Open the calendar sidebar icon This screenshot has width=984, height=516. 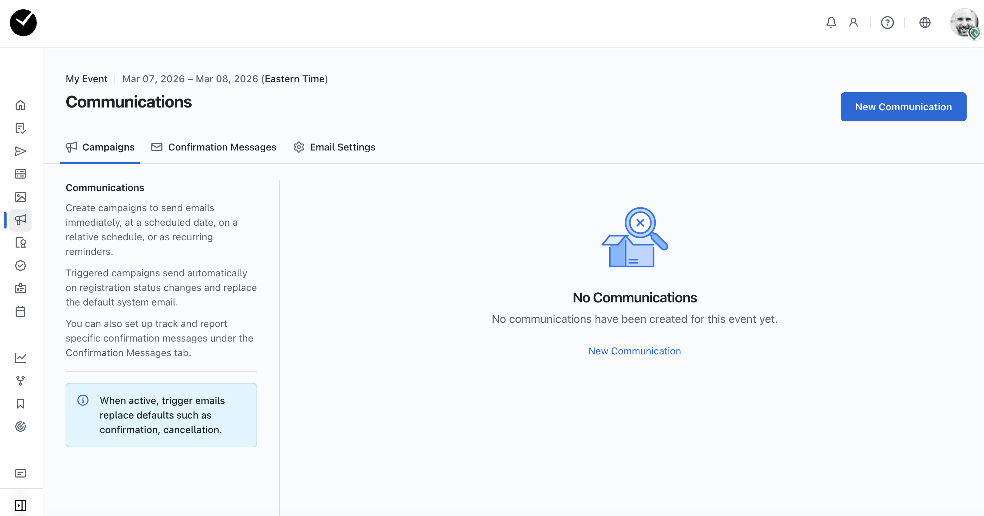pyautogui.click(x=20, y=311)
